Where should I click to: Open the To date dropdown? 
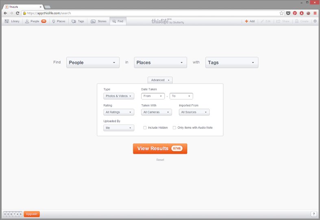(x=181, y=96)
